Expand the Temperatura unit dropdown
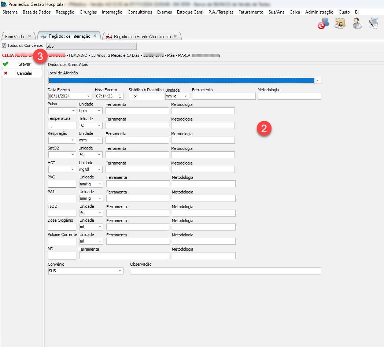 (99, 126)
